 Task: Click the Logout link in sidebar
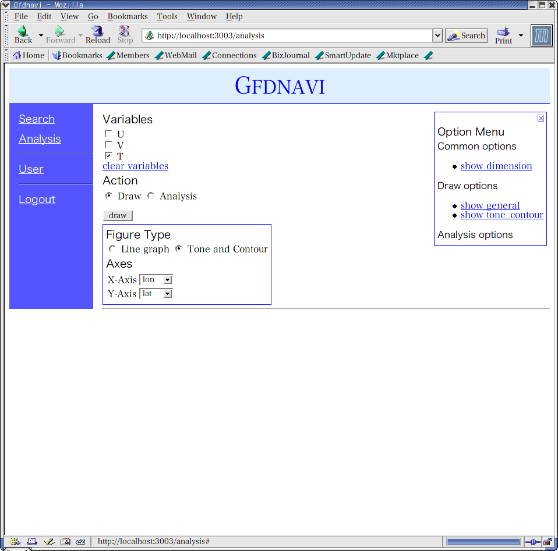coord(37,200)
